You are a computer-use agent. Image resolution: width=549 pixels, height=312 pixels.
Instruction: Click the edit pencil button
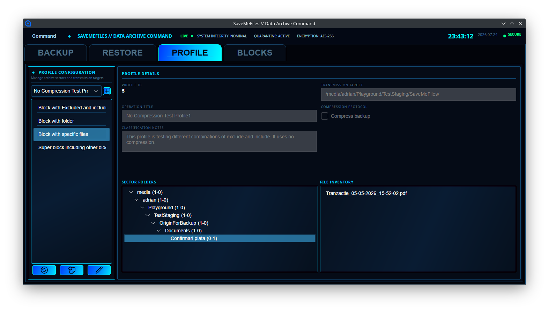point(99,270)
